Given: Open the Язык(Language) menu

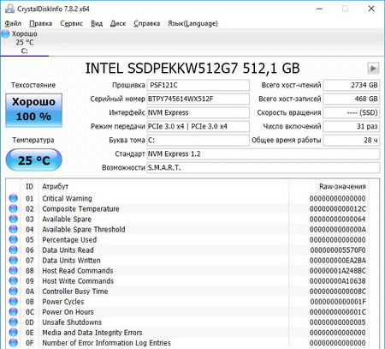Looking at the screenshot, I should [192, 23].
